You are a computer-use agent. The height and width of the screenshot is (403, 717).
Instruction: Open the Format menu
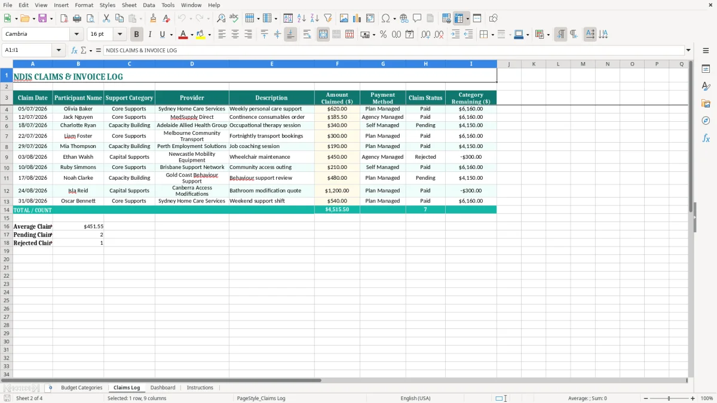(x=84, y=5)
